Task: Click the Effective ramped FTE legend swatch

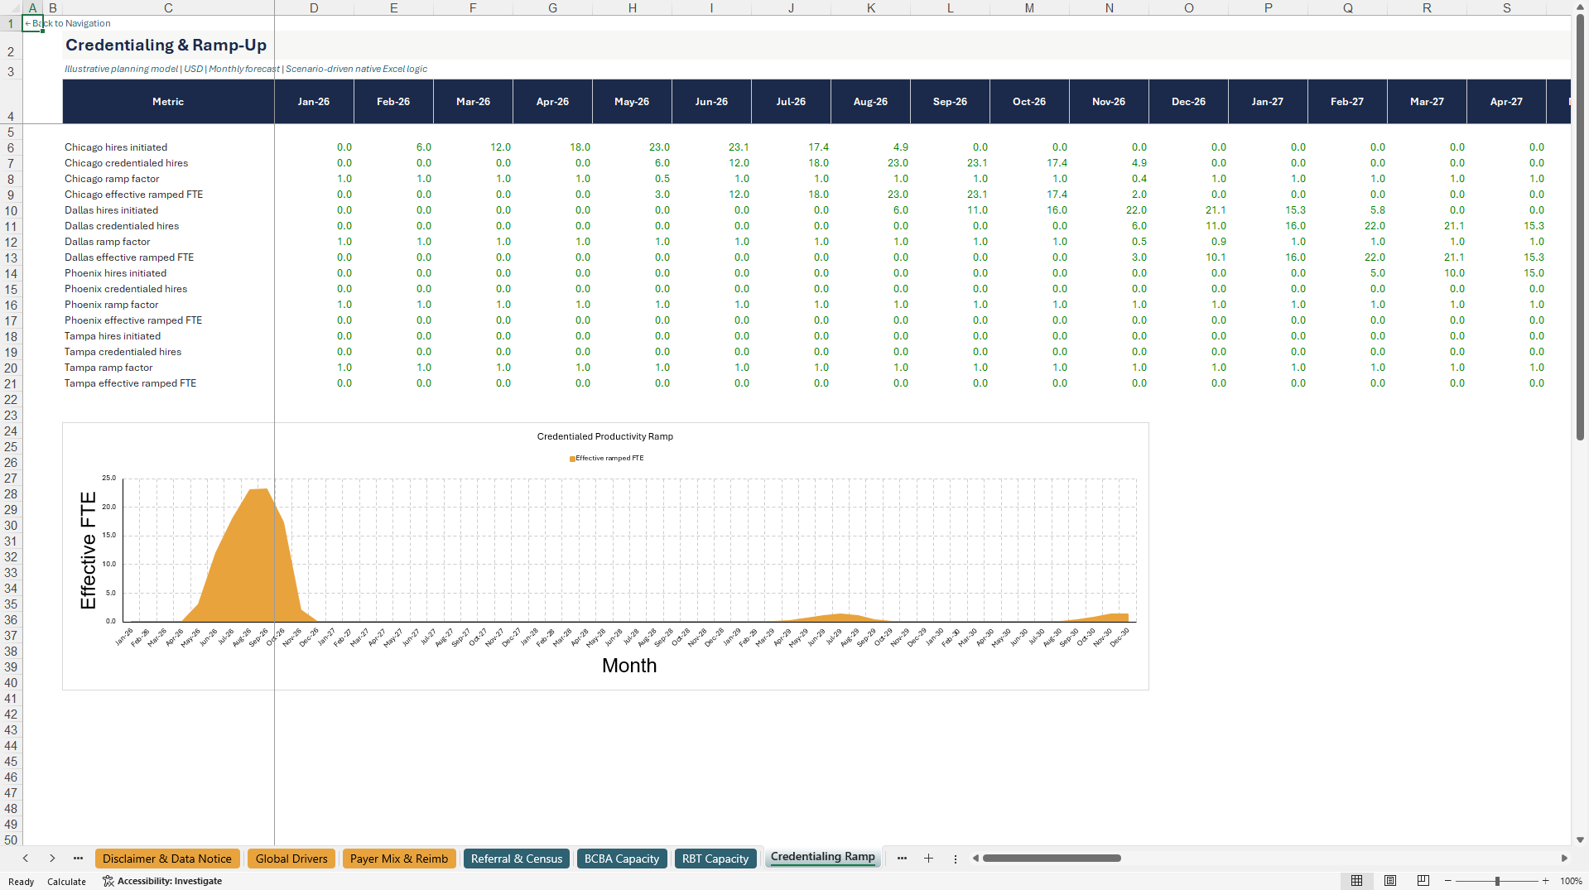Action: pos(572,459)
